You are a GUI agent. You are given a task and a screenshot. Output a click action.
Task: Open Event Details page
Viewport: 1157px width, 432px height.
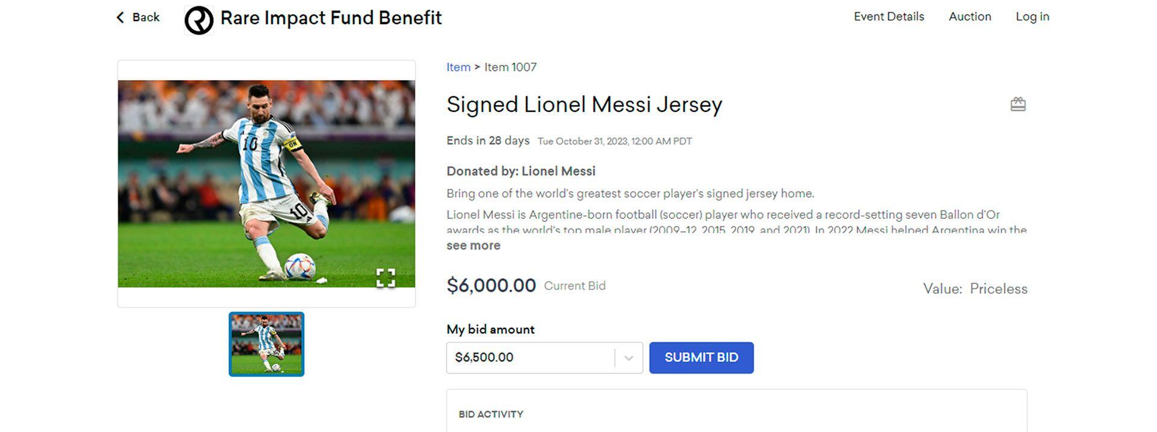[888, 17]
